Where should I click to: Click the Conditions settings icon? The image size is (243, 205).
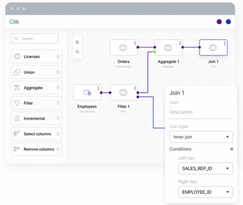[232, 149]
